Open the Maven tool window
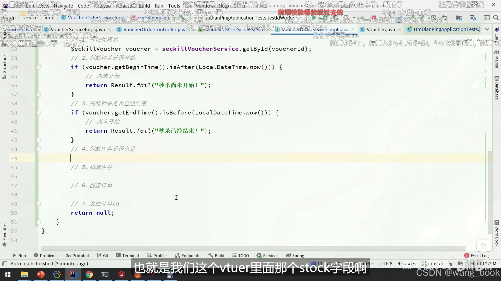This screenshot has height=281, width=501. click(x=497, y=59)
